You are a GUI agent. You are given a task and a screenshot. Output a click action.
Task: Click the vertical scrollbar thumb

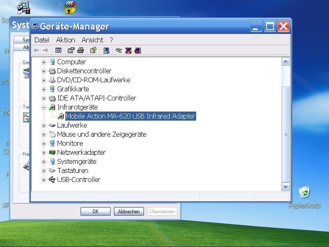(285, 135)
